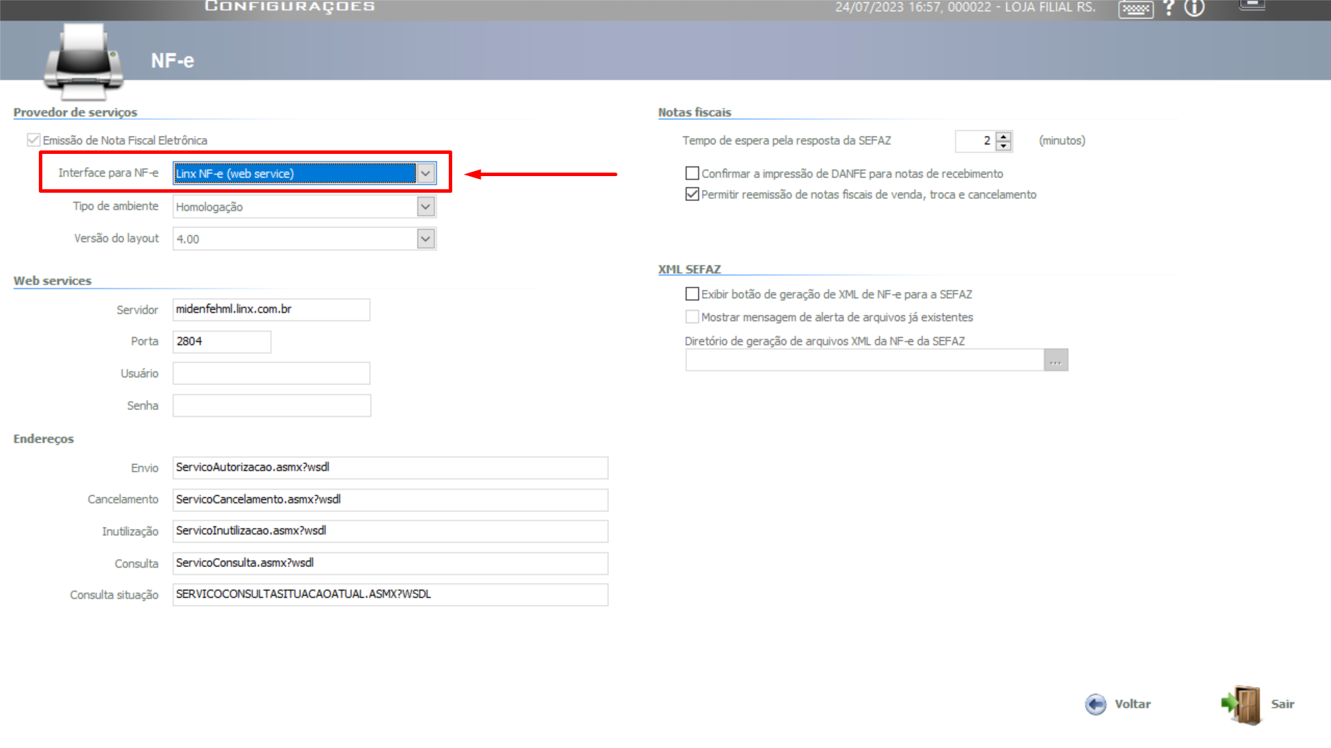
Task: Click the Cancelamento address field
Action: tap(390, 500)
